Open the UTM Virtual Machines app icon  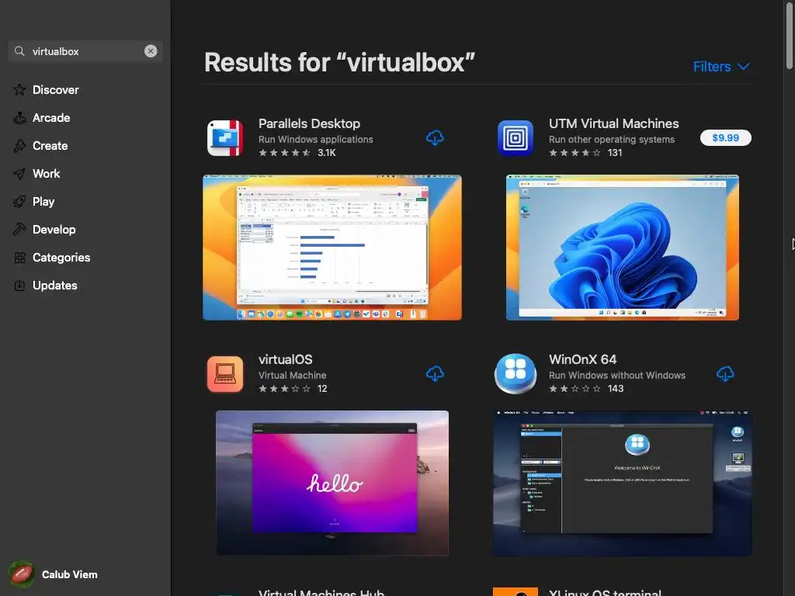(516, 138)
